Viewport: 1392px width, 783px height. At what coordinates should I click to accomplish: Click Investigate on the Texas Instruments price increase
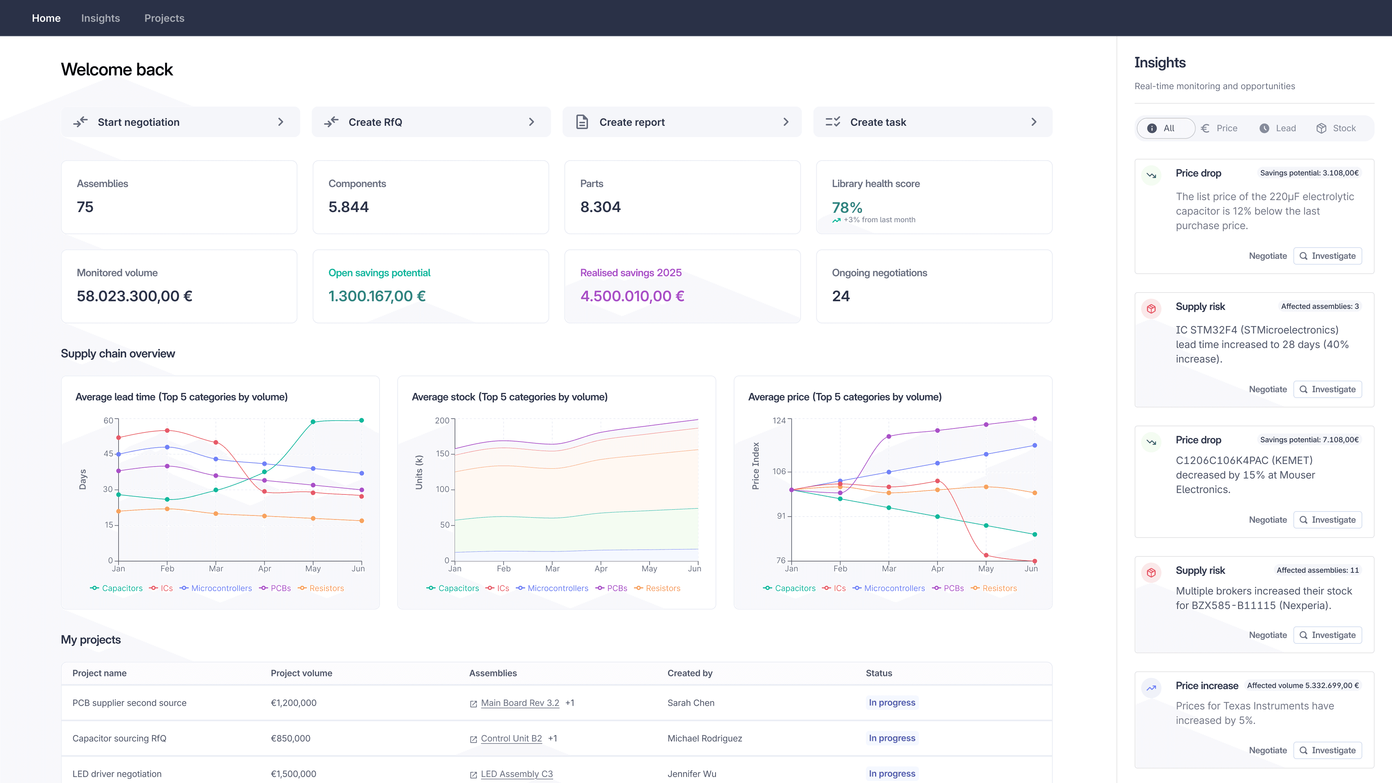coord(1327,750)
